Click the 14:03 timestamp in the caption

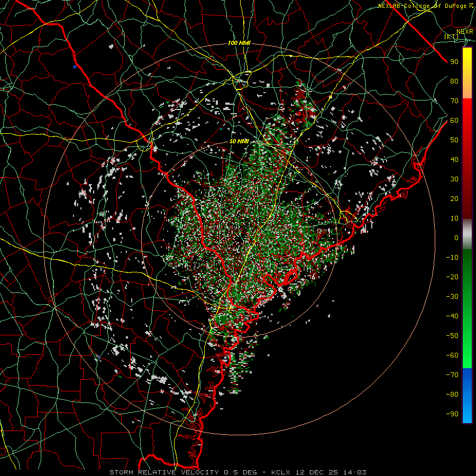354,472
